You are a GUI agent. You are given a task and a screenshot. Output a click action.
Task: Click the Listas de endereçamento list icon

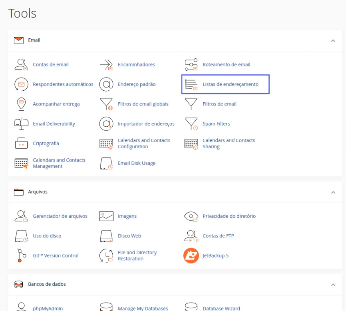point(191,84)
